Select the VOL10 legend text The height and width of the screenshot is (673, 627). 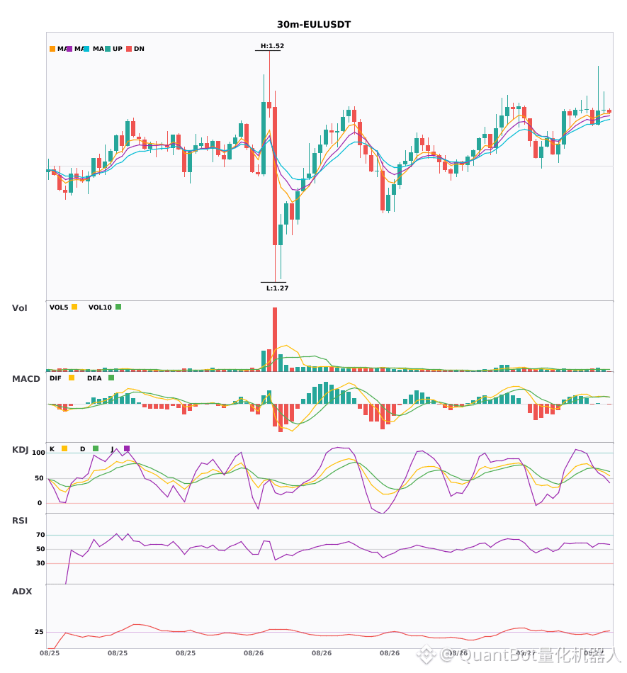click(100, 307)
